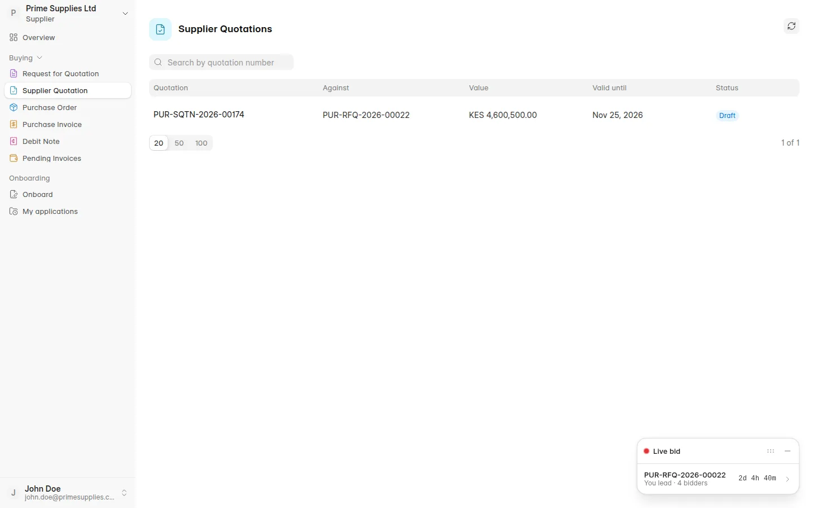Set page size to 20 rows

159,143
